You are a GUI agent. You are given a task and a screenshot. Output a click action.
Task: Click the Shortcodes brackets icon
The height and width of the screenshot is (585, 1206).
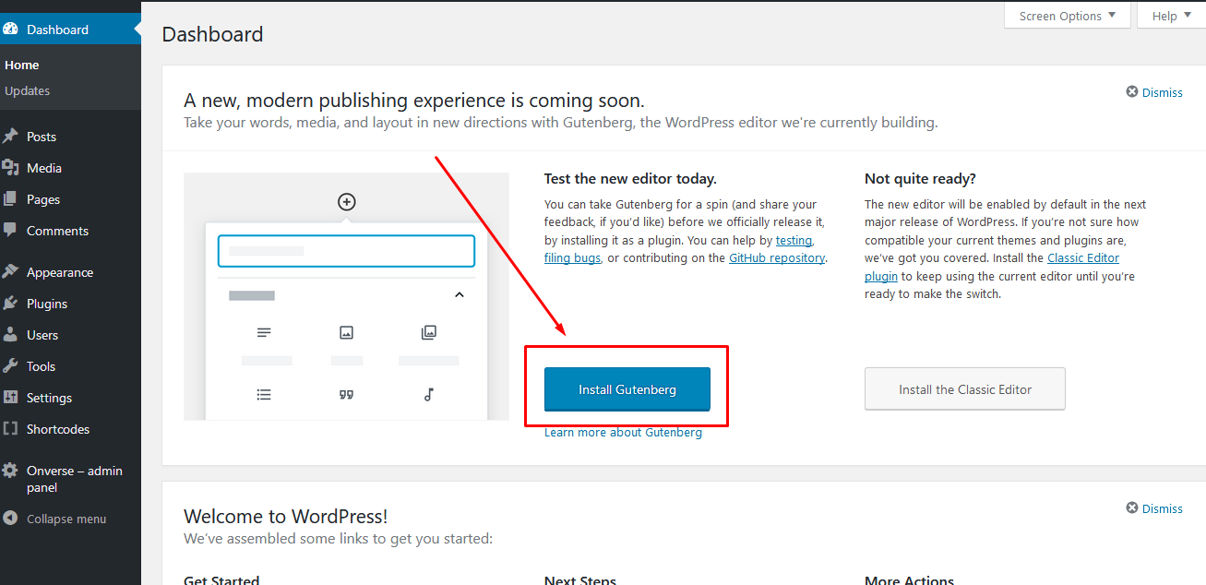[11, 429]
